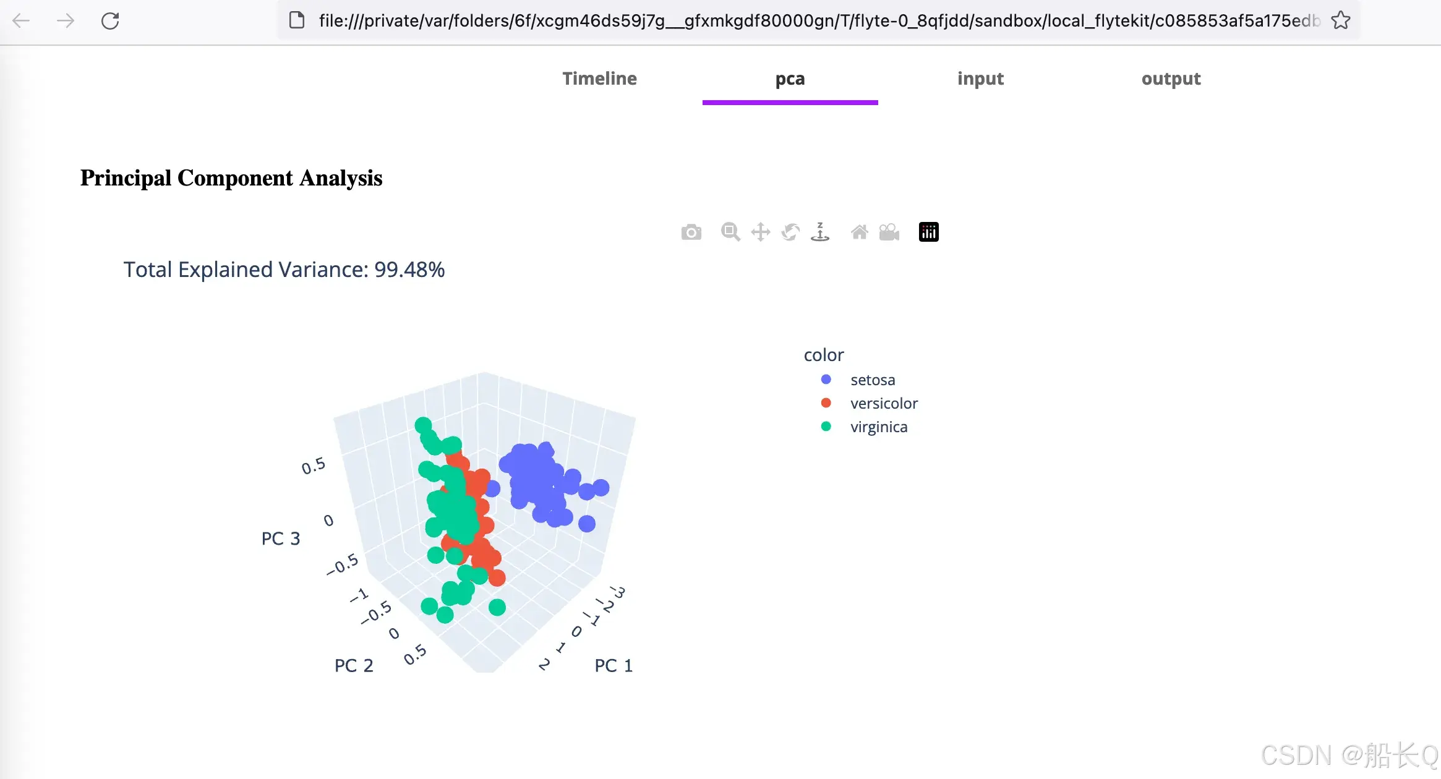Download plot as PNG camera icon
The height and width of the screenshot is (779, 1441).
(691, 232)
